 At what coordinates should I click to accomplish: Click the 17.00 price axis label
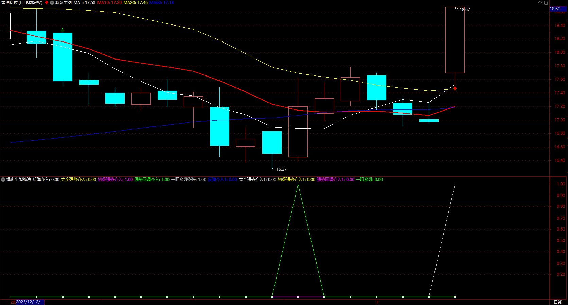(x=560, y=120)
